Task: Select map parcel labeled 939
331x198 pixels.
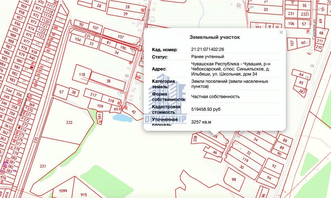Action: tap(34, 52)
